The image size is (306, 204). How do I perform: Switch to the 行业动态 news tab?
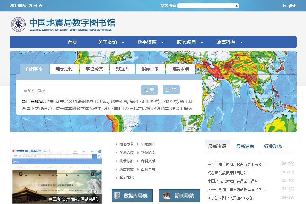tap(273, 146)
